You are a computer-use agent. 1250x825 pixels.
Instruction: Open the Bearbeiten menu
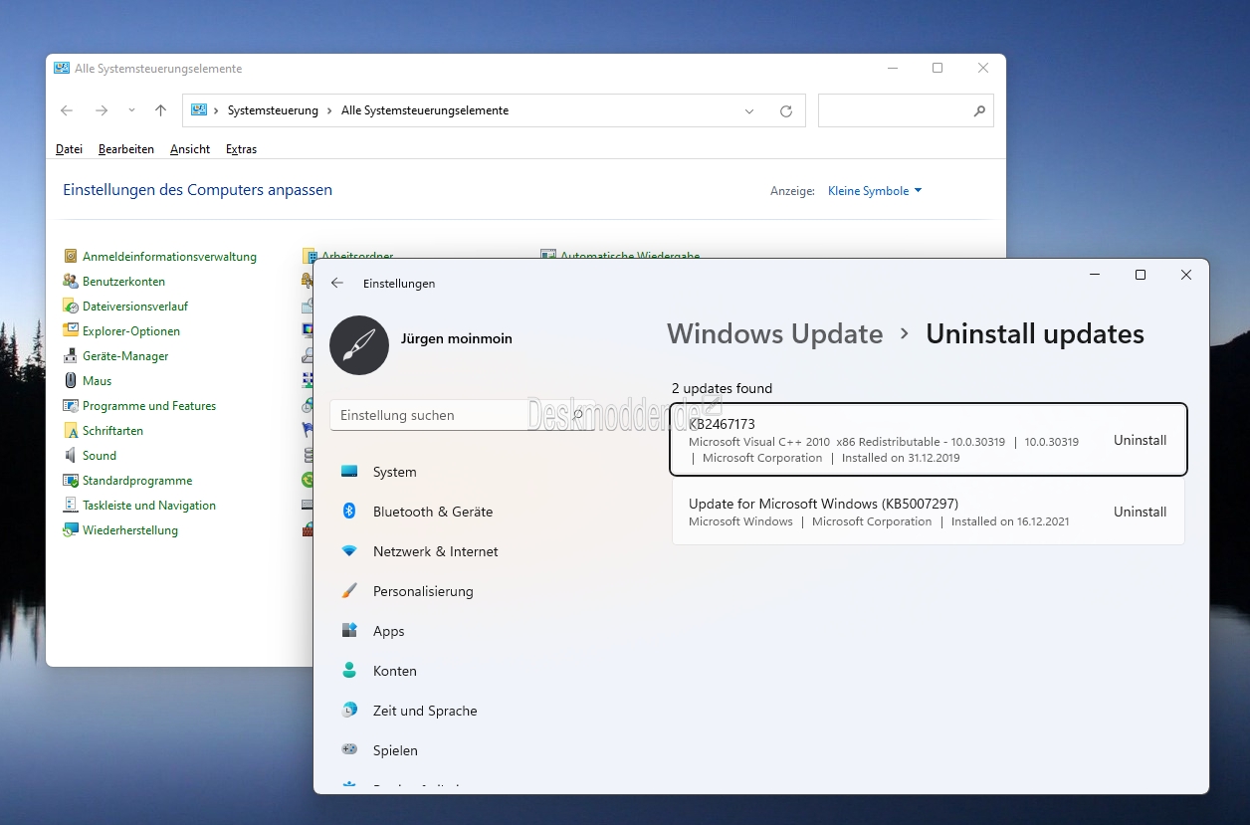[126, 149]
